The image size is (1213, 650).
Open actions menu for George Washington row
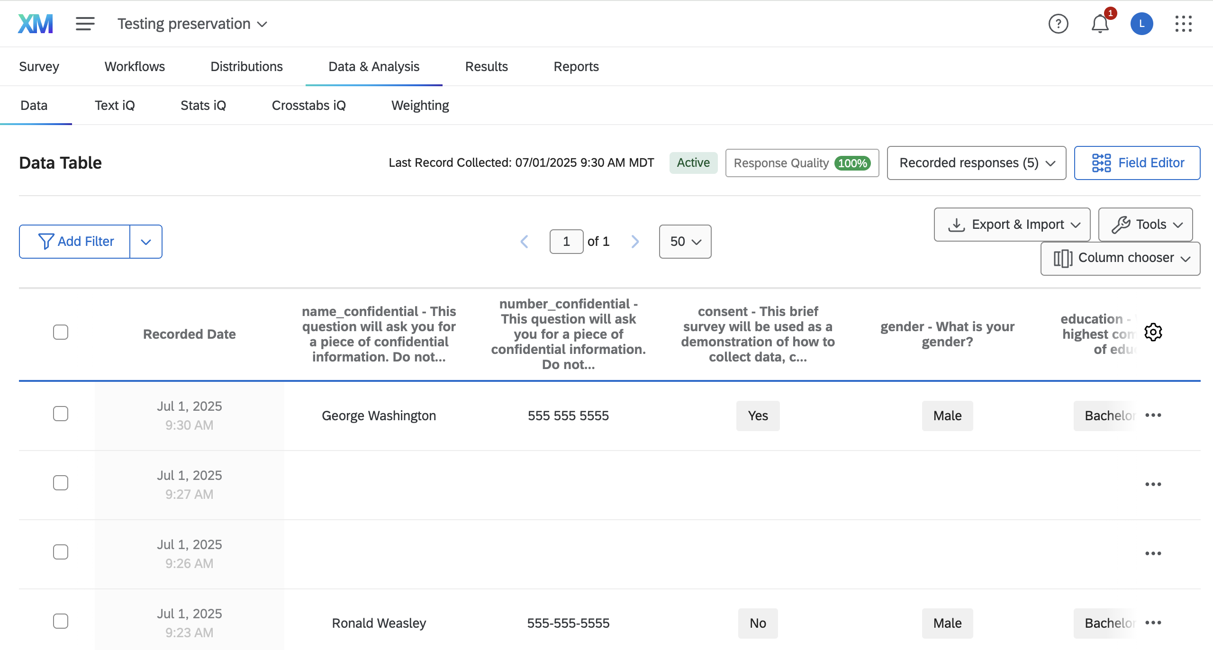click(1153, 415)
